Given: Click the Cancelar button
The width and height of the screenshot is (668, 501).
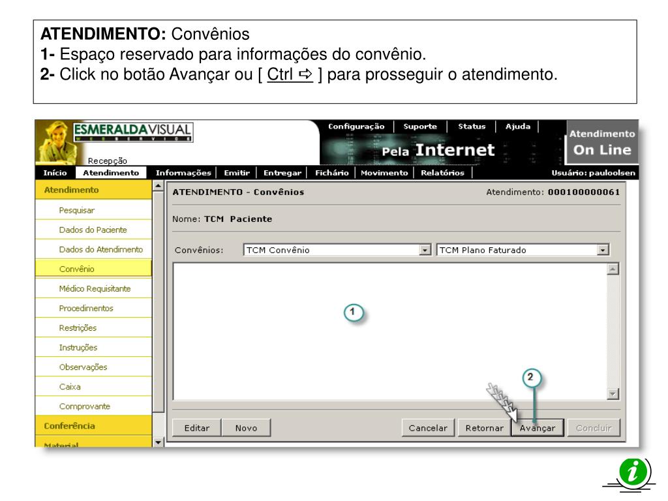Looking at the screenshot, I should point(428,428).
